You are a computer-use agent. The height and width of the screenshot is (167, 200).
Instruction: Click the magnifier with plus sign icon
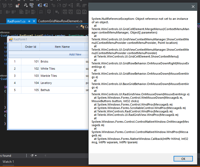tap(26, 5)
